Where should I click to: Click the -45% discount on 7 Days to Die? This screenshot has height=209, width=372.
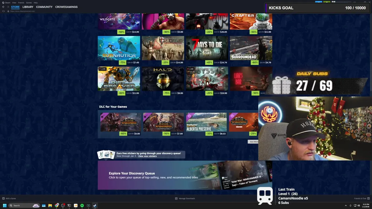(x=209, y=63)
